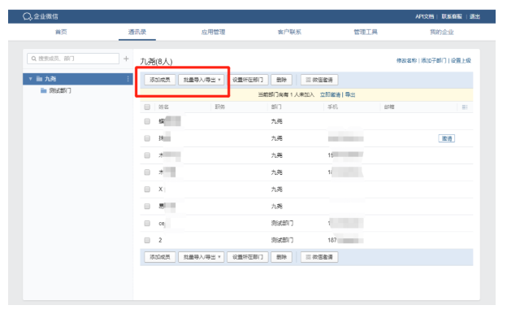
Task: Click 添加成员 below the member table
Action: tap(160, 257)
